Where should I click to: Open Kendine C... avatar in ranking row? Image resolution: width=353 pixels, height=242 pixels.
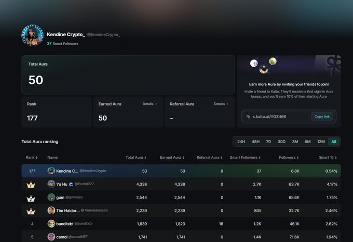coord(51,171)
